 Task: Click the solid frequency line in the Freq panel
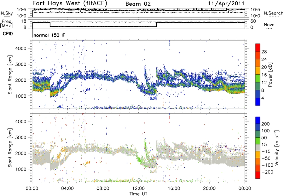(103, 27)
